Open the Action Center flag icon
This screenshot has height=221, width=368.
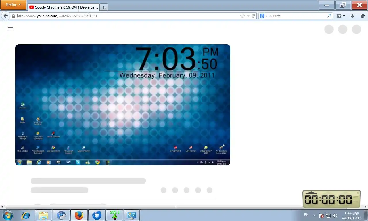(321, 216)
